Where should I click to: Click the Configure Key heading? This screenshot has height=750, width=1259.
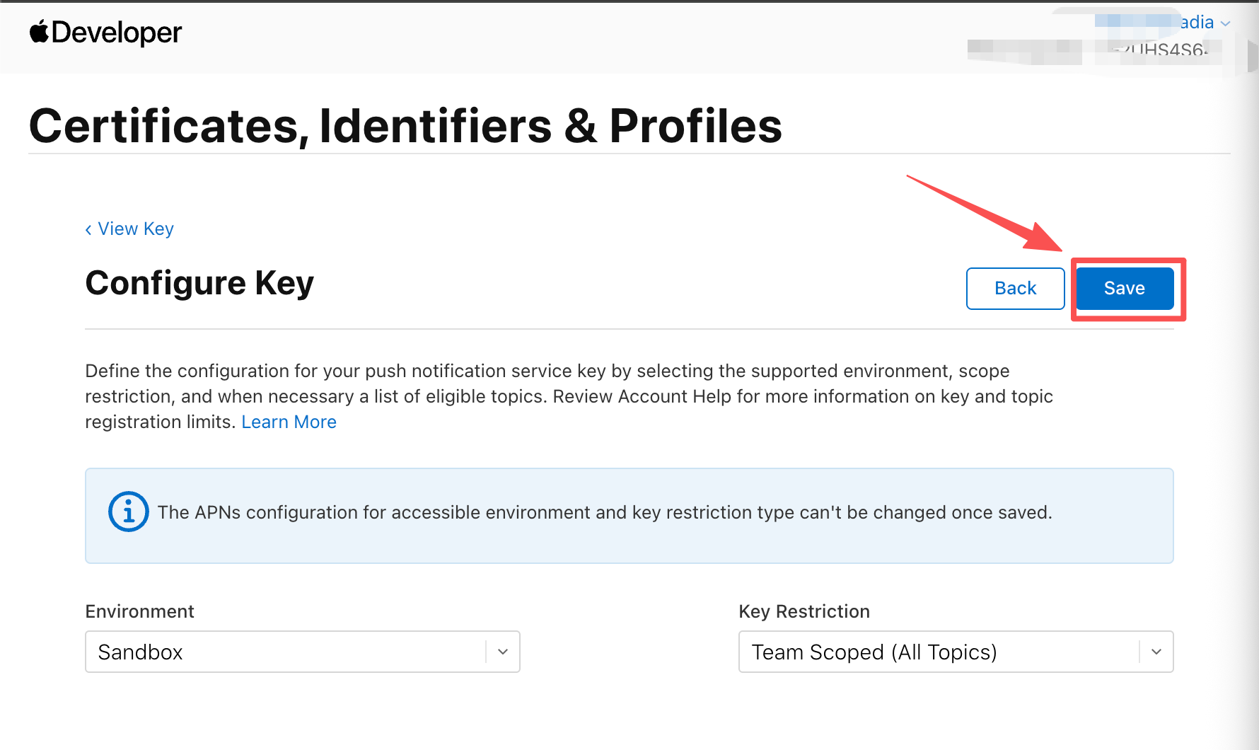coord(199,283)
